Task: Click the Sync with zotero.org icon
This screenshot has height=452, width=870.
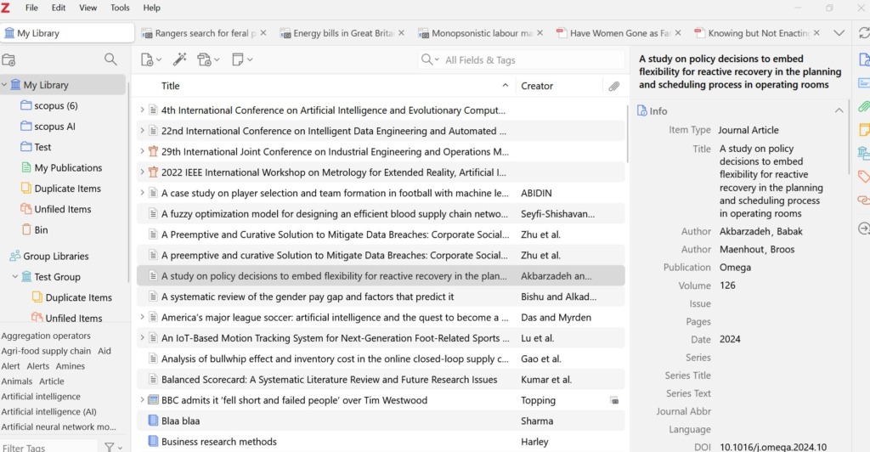Action: click(863, 33)
